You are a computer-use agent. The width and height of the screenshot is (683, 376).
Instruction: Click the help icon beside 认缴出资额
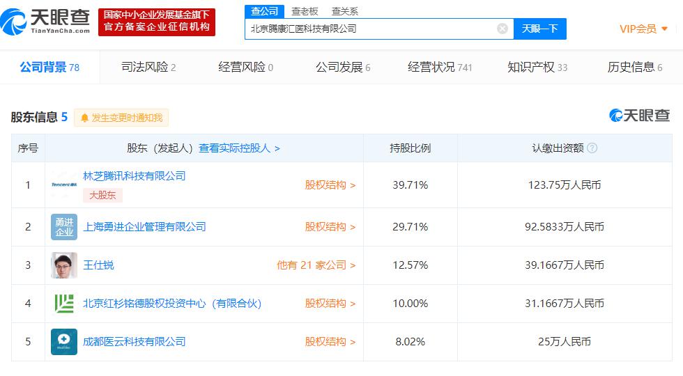[x=592, y=148]
